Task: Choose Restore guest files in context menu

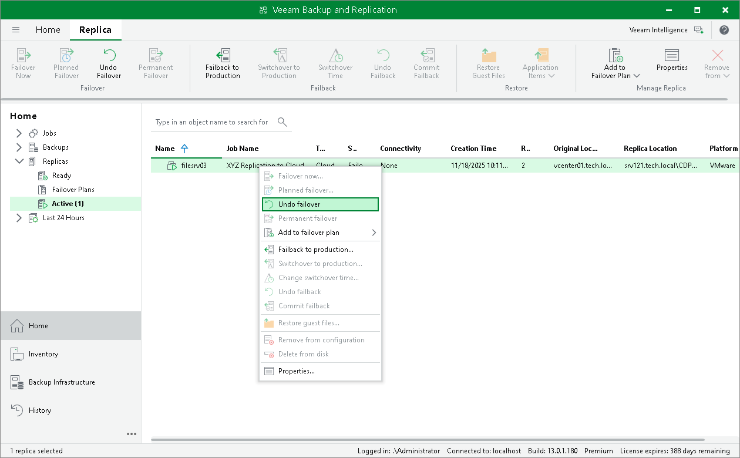Action: pos(320,323)
